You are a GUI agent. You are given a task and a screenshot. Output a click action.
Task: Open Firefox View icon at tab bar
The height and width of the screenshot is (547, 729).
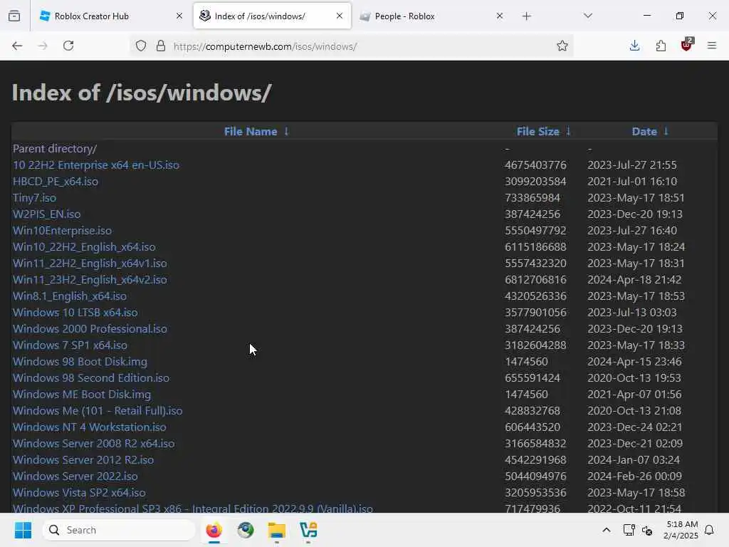point(14,16)
